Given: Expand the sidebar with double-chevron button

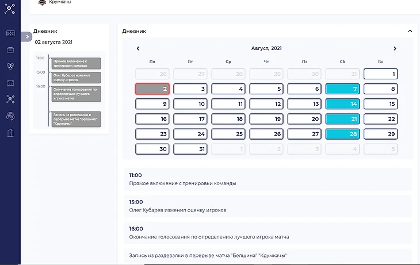Looking at the screenshot, I should point(26,36).
